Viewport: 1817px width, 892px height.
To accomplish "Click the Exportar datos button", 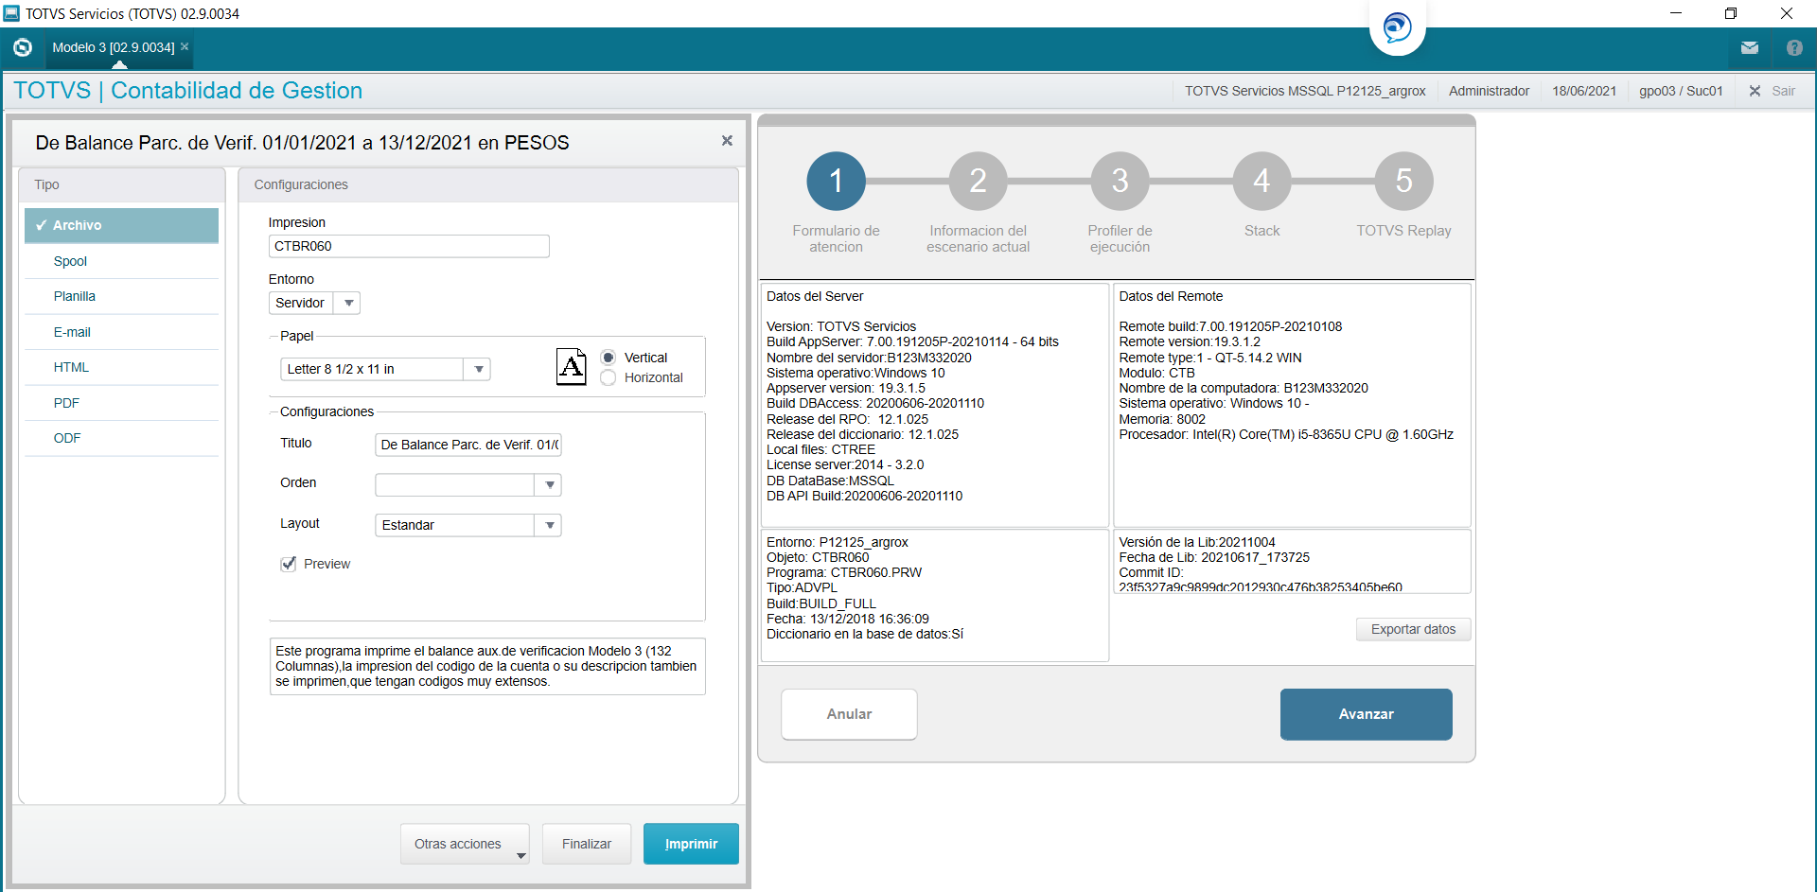I will (1413, 629).
